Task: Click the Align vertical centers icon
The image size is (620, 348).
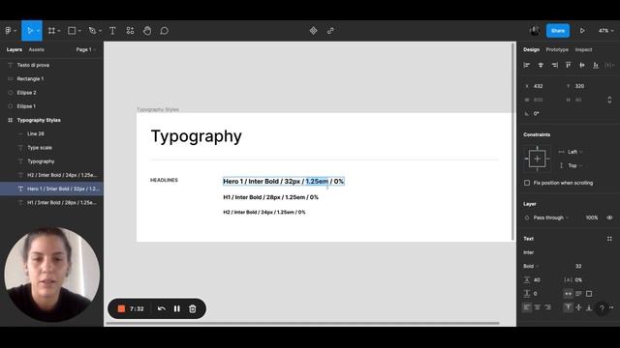Action: pos(582,65)
